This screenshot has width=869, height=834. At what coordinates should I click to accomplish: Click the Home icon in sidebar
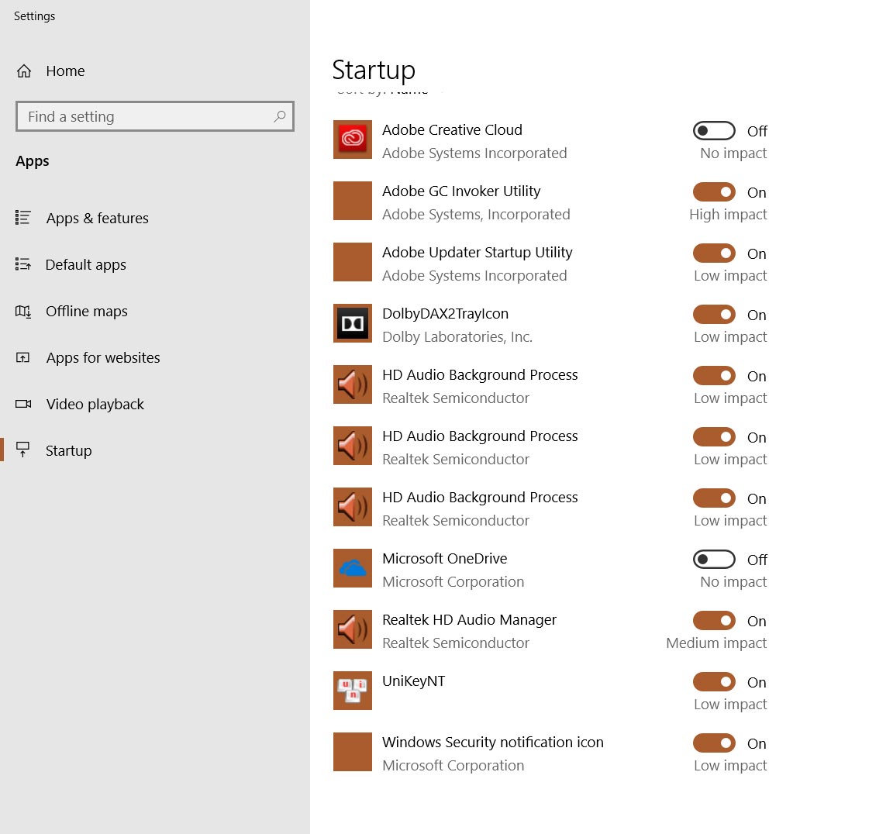tap(24, 71)
